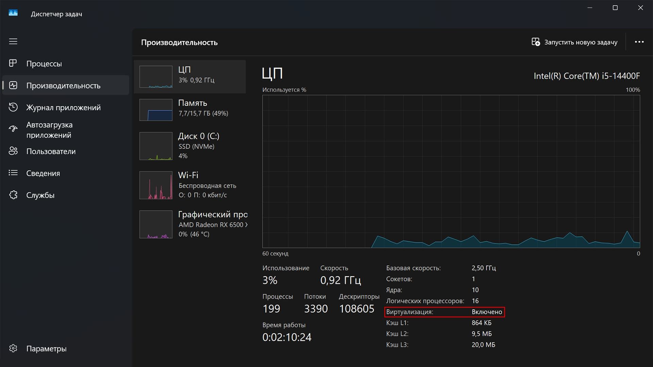The width and height of the screenshot is (653, 367).
Task: Click Запустить новую задачу button
Action: coord(574,42)
